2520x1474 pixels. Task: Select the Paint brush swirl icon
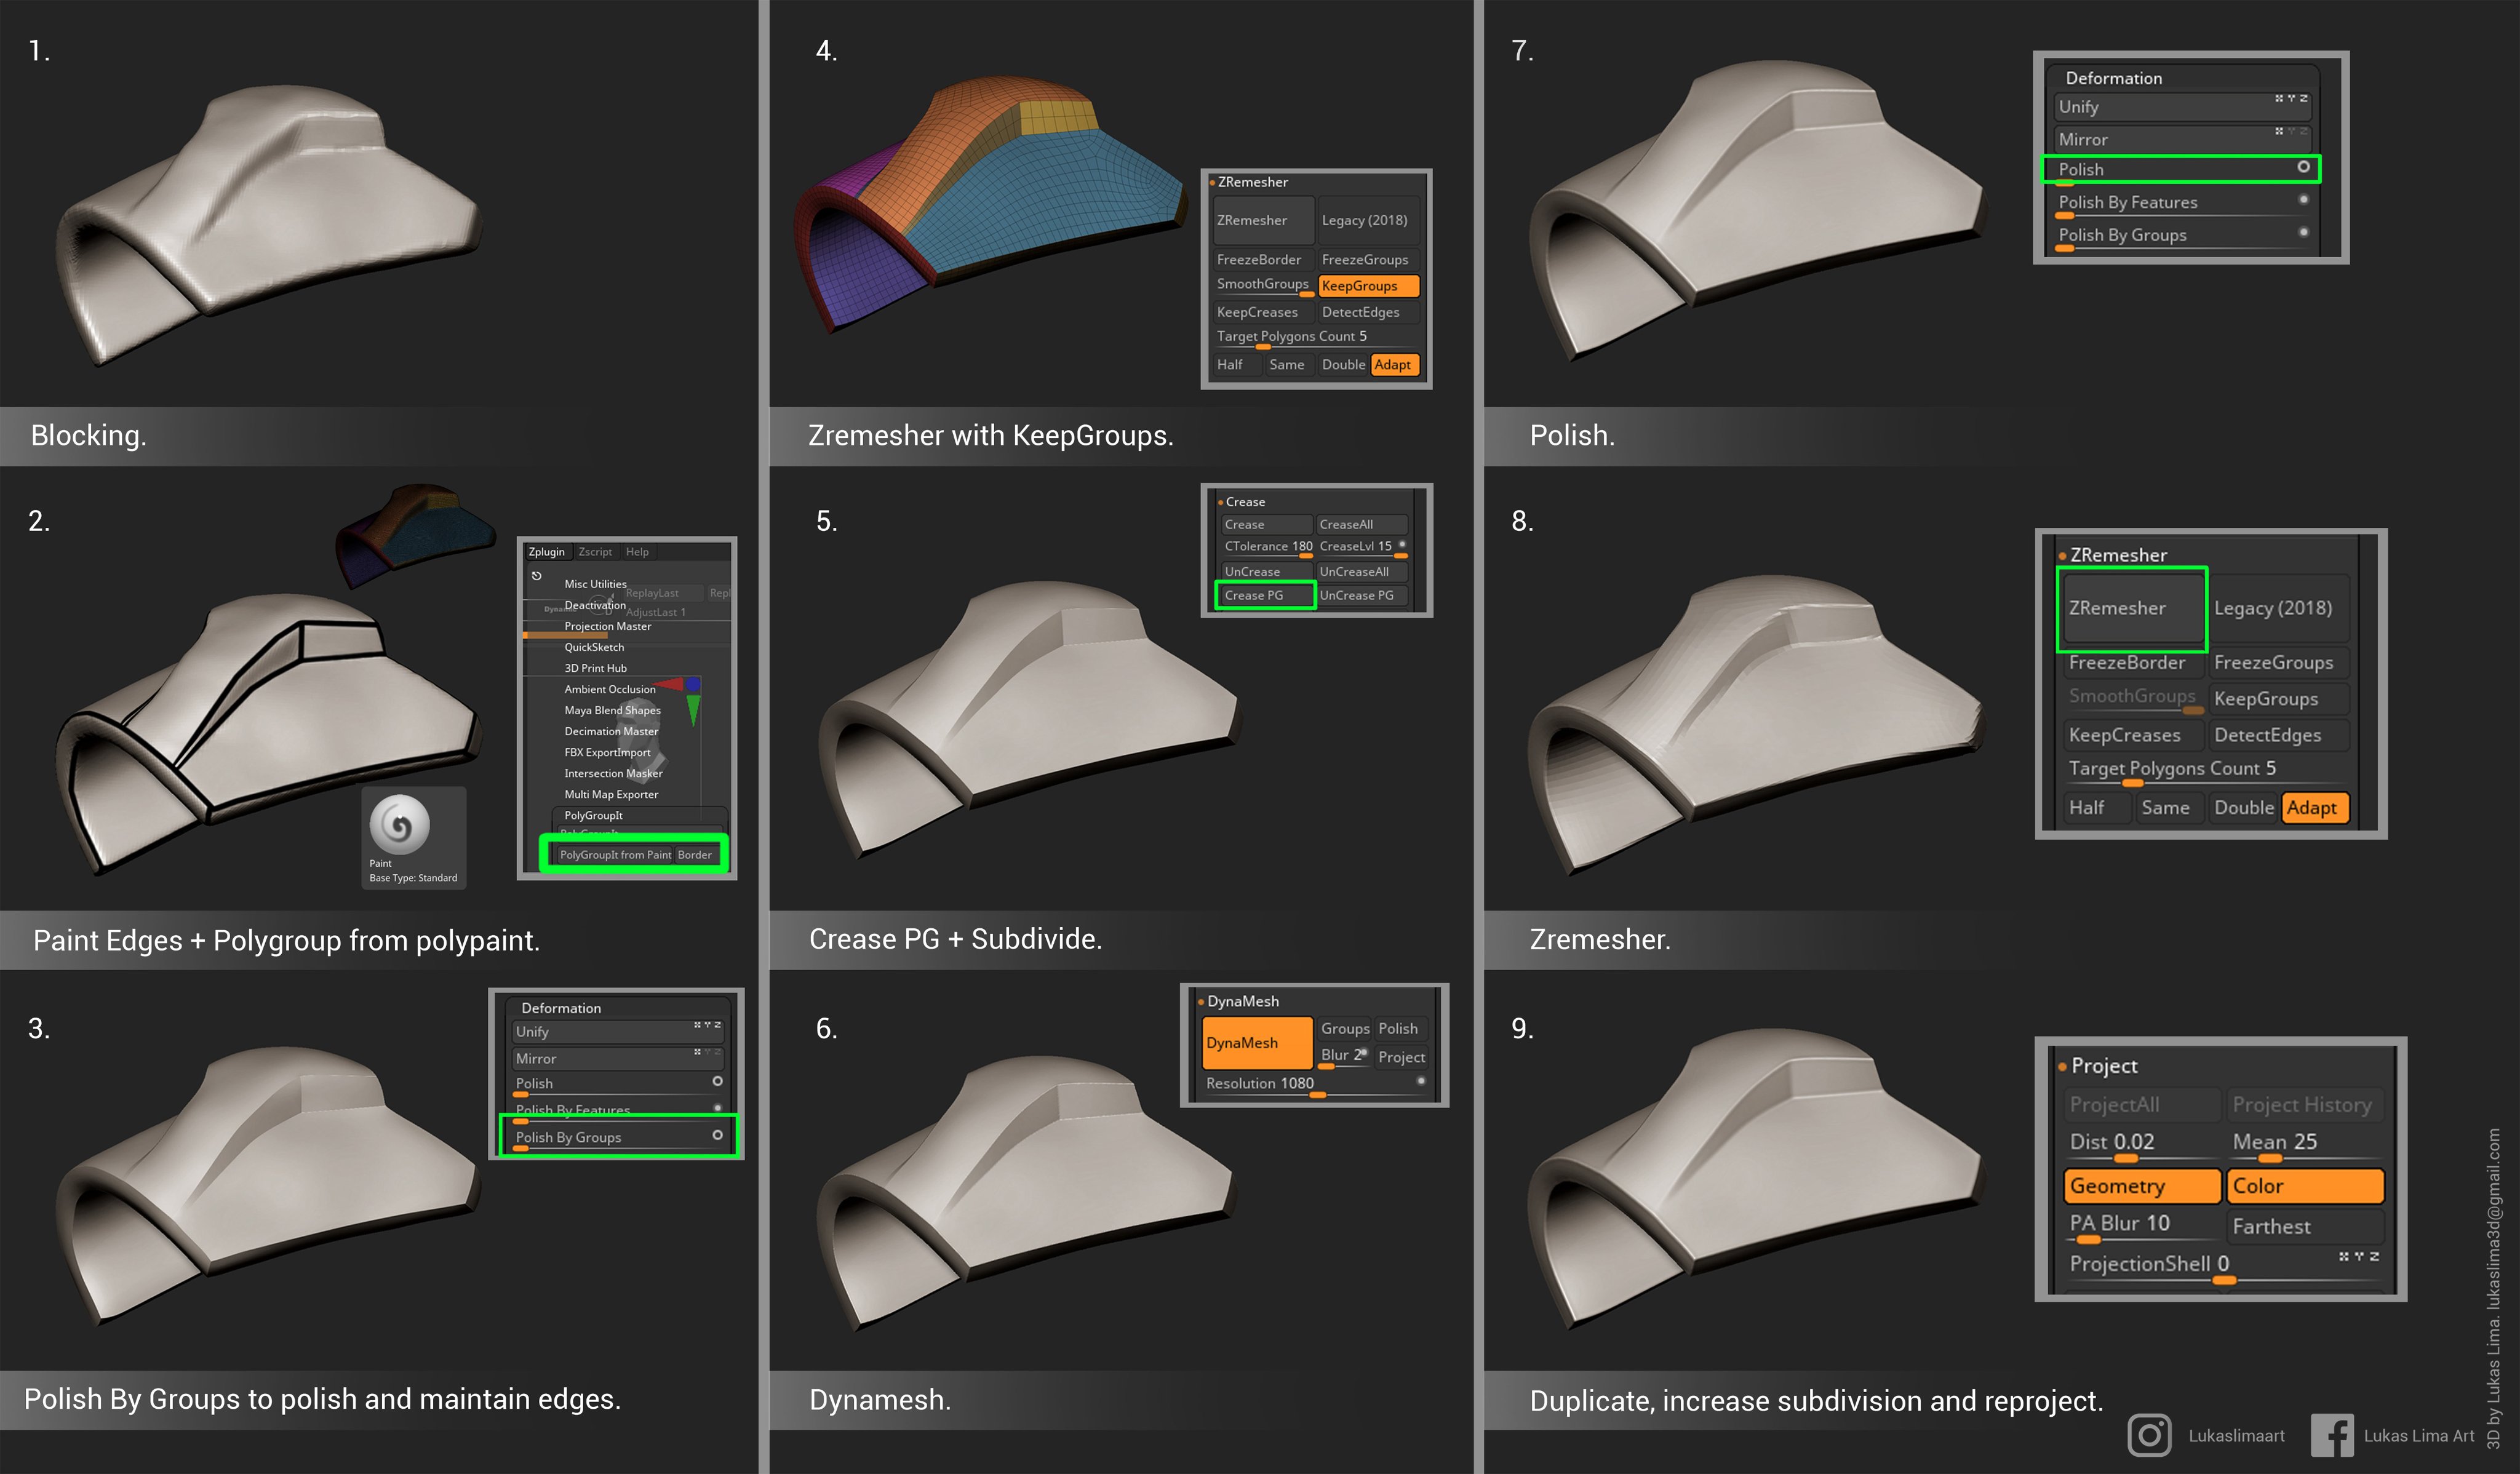(x=399, y=825)
